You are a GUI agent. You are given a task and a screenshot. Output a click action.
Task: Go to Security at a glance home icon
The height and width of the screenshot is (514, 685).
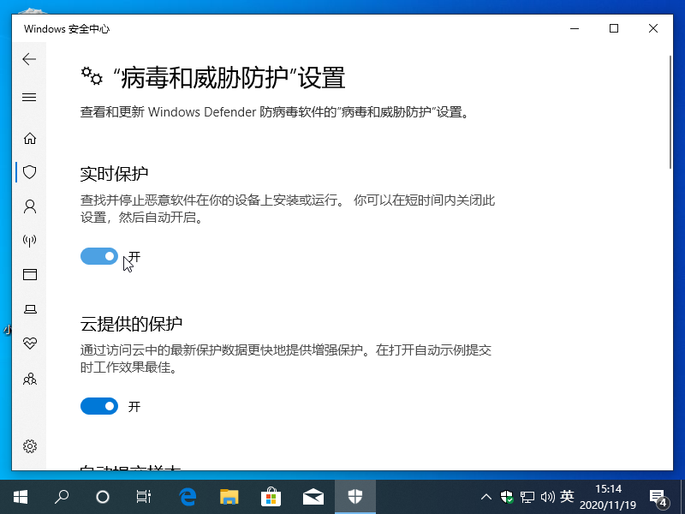[x=29, y=138]
